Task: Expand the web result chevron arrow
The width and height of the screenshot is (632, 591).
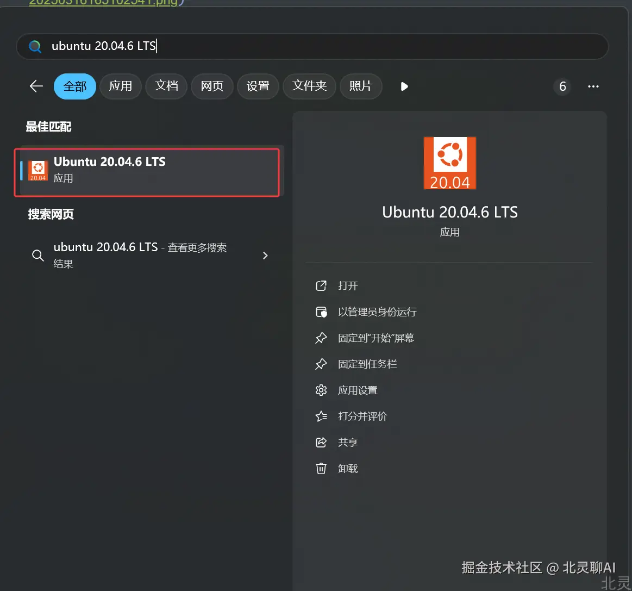Action: pyautogui.click(x=265, y=256)
